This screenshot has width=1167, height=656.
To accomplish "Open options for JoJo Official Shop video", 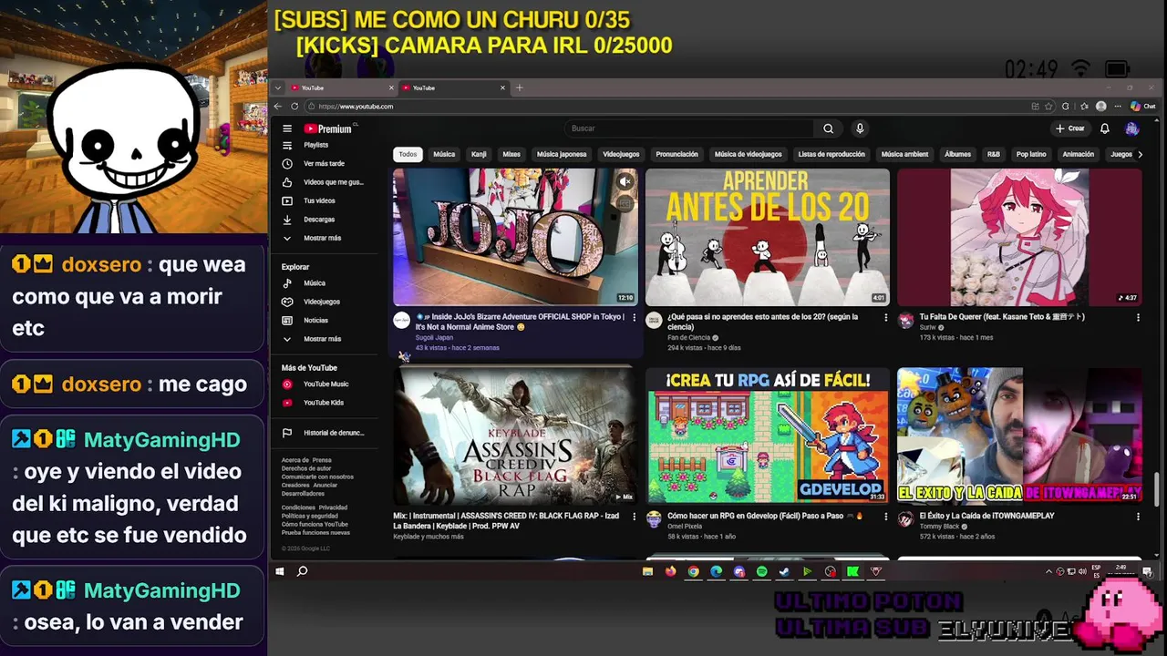I will click(634, 318).
